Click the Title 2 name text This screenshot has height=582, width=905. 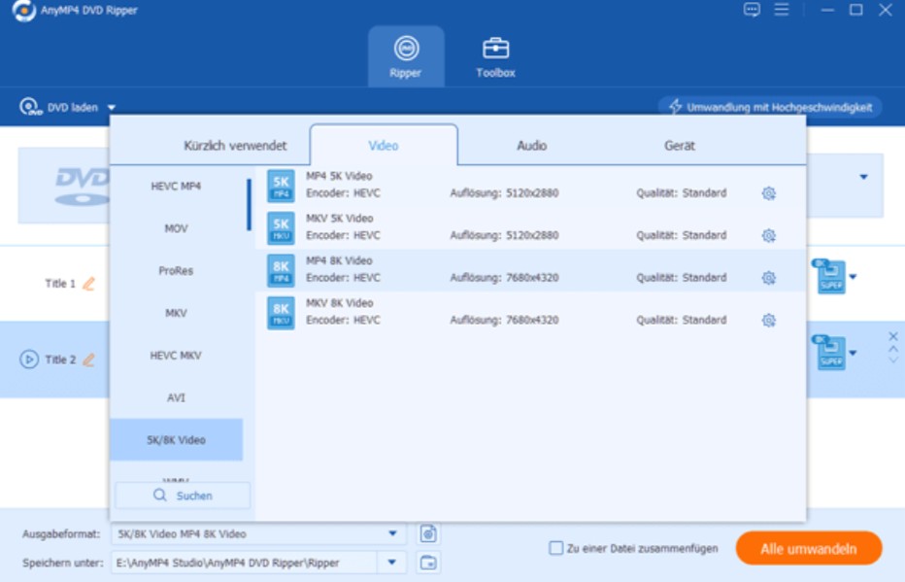pyautogui.click(x=60, y=359)
